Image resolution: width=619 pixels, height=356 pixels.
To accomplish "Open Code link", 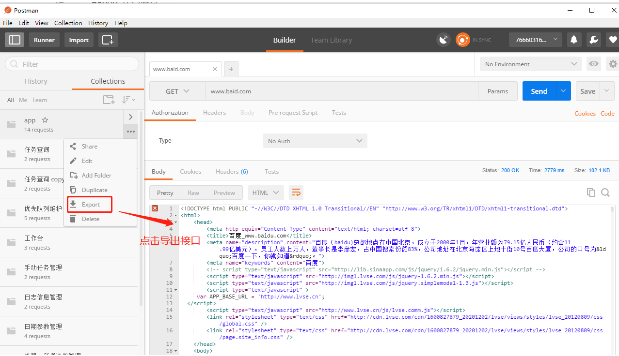I will (x=607, y=113).
